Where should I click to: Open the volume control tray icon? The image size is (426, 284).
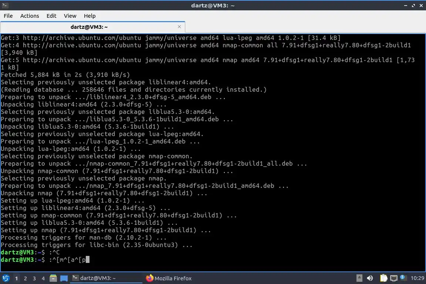tap(370, 278)
